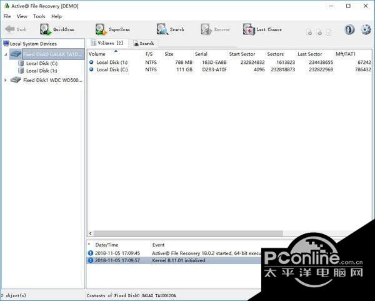
Task: Open the Help menu
Action: [56, 16]
